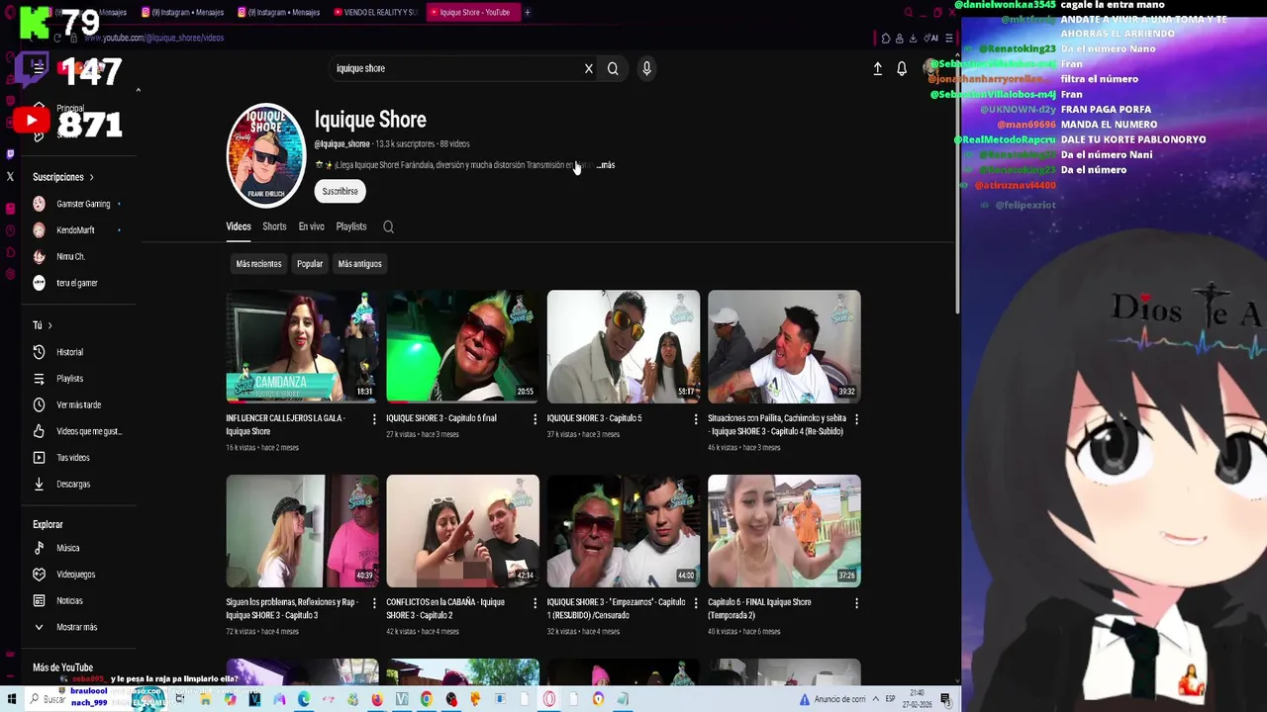Clear the search box with the X
The image size is (1267, 712).
[588, 68]
